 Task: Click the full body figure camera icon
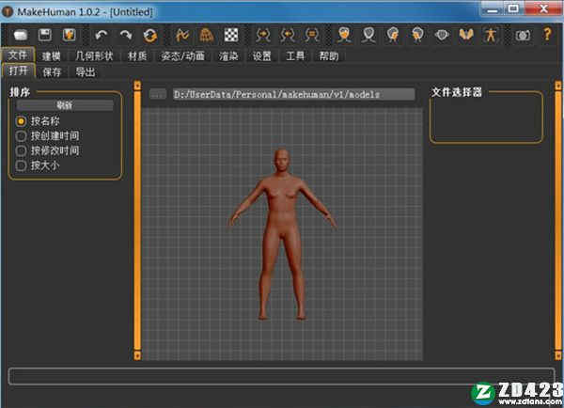click(491, 36)
